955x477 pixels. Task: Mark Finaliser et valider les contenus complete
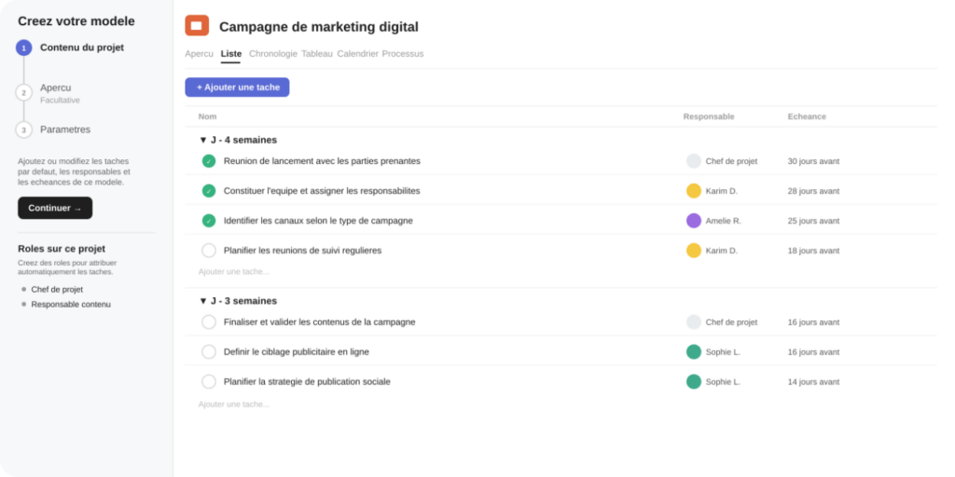click(x=209, y=322)
